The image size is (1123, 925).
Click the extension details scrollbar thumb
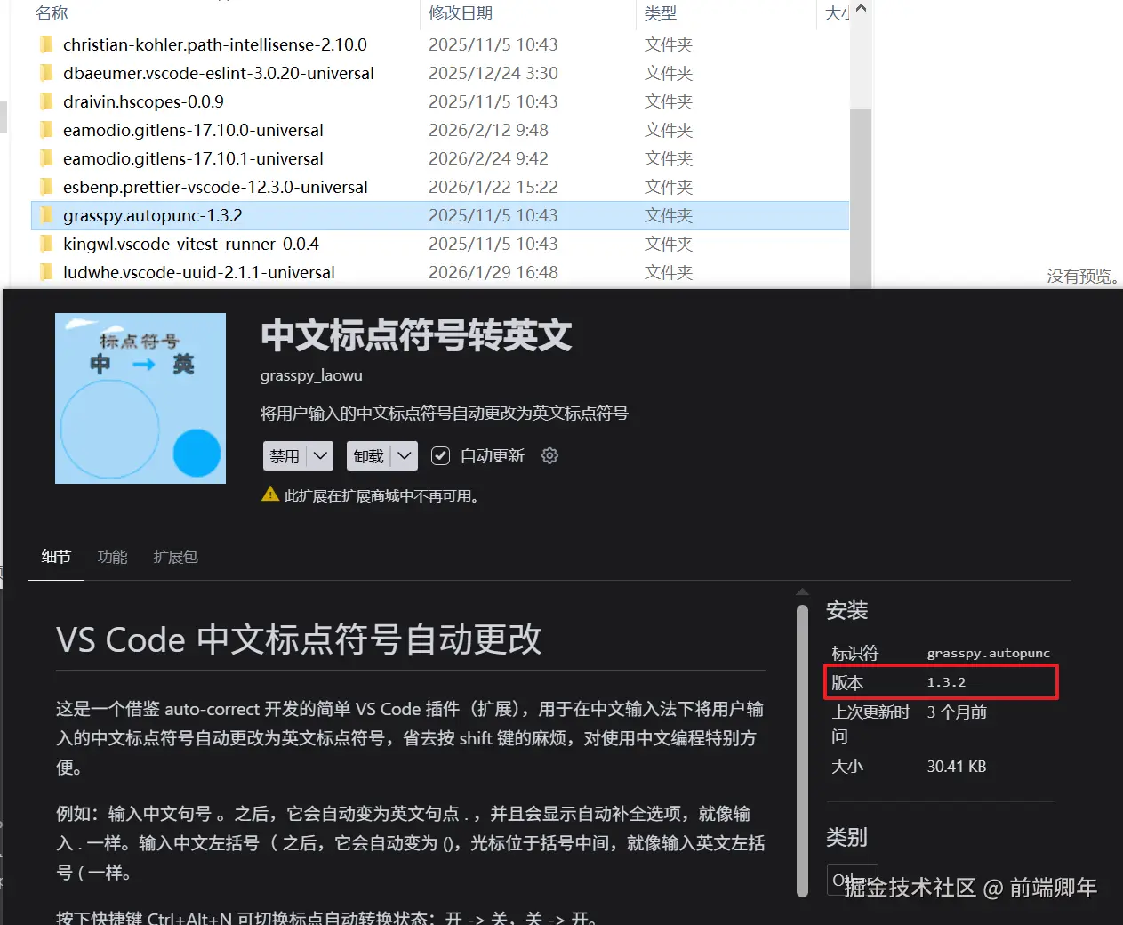[x=803, y=751]
